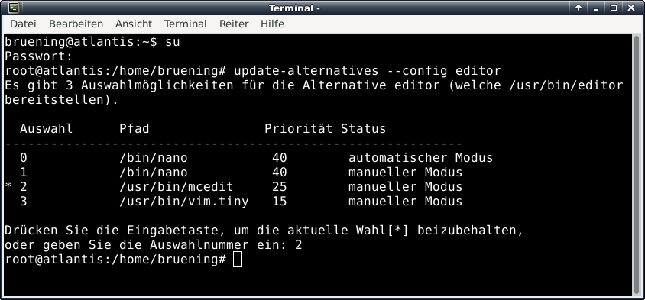Click the cursor block at the last prompt
The height and width of the screenshot is (300, 645).
238,260
